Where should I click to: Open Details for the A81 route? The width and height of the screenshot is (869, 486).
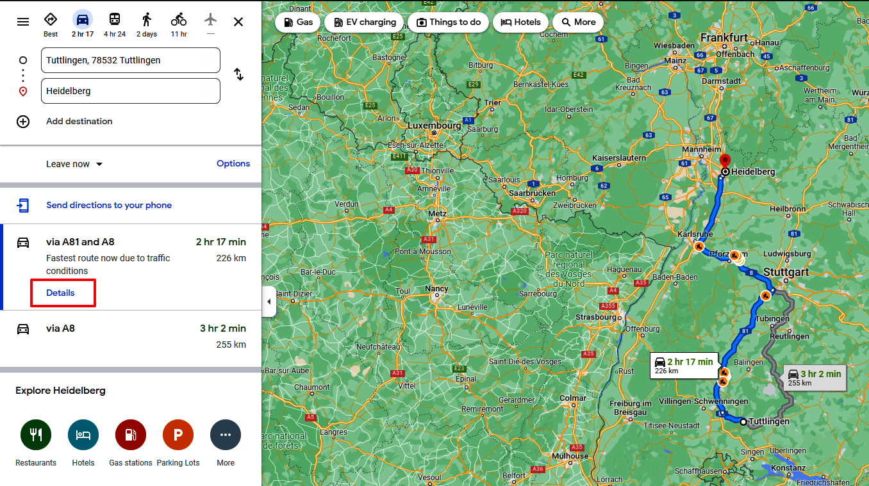[x=61, y=293]
